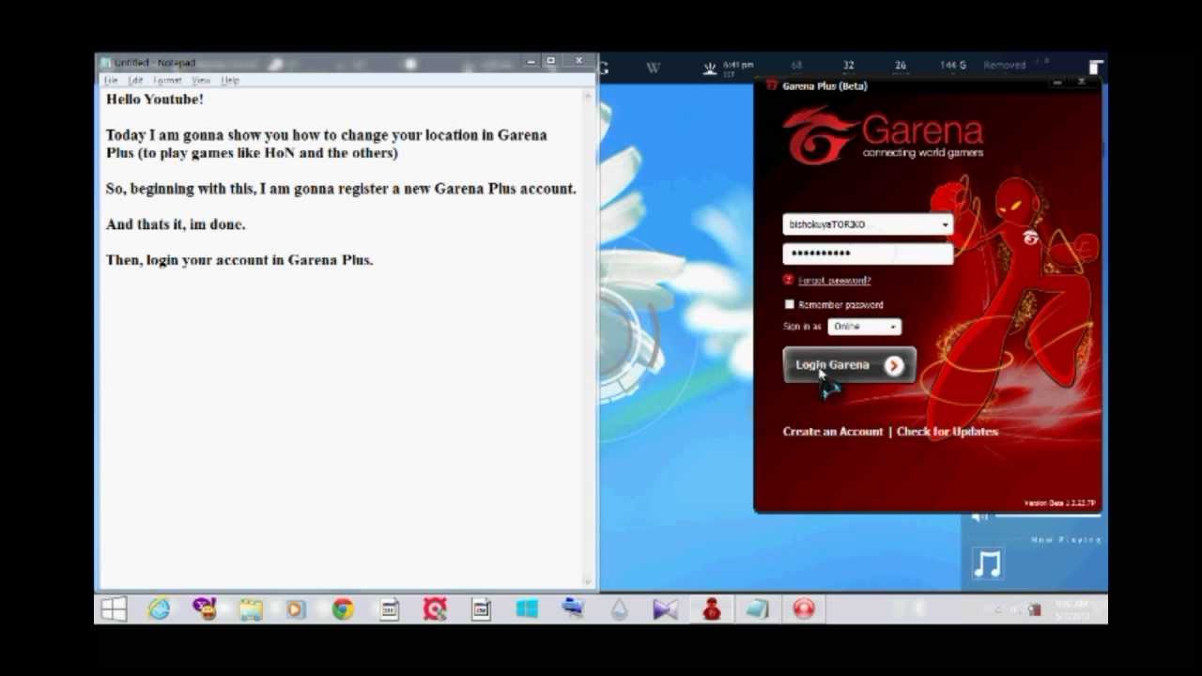The width and height of the screenshot is (1202, 676).
Task: Open the Sign in as status dropdown
Action: [864, 327]
